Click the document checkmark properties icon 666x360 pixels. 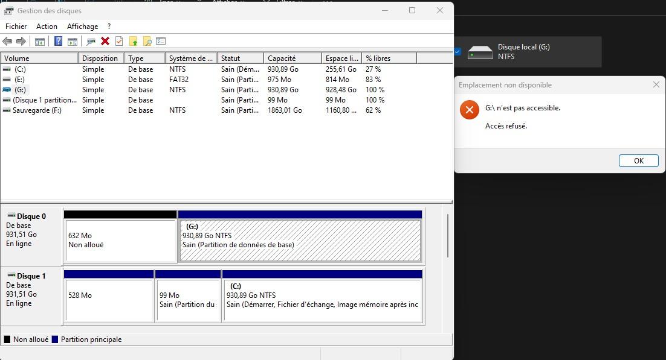point(119,41)
